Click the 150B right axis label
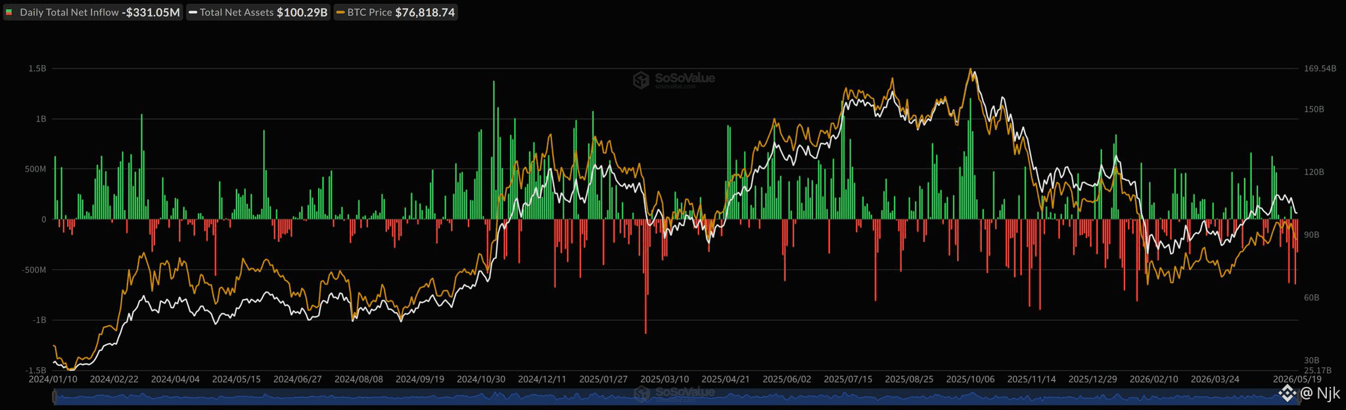This screenshot has height=410, width=1346. coord(1314,110)
